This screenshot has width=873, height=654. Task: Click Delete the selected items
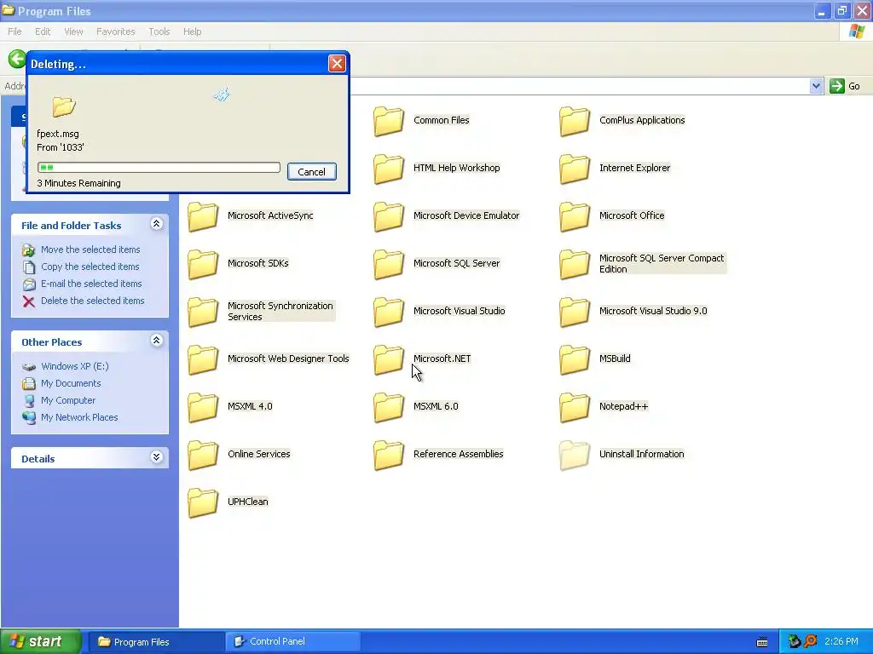pos(92,301)
